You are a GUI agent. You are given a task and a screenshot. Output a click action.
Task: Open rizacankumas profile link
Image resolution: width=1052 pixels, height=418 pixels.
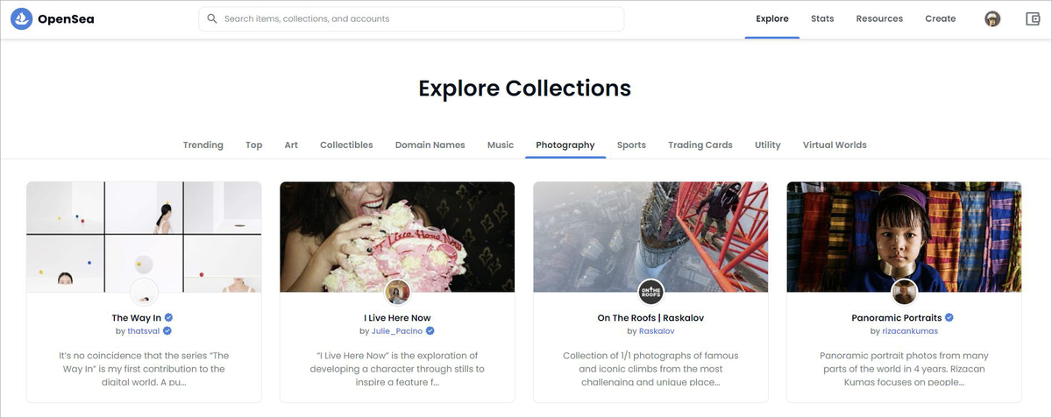click(x=909, y=331)
